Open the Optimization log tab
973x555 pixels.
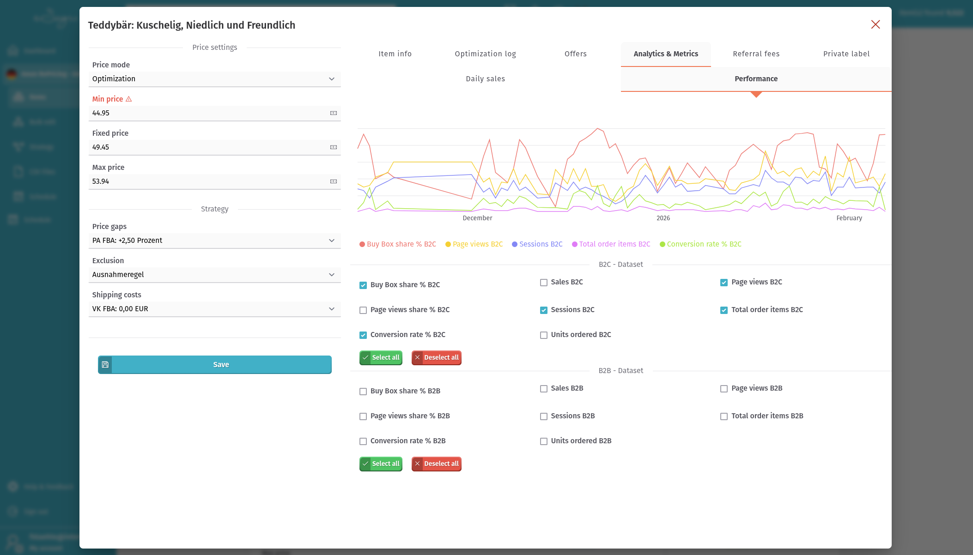click(x=485, y=54)
